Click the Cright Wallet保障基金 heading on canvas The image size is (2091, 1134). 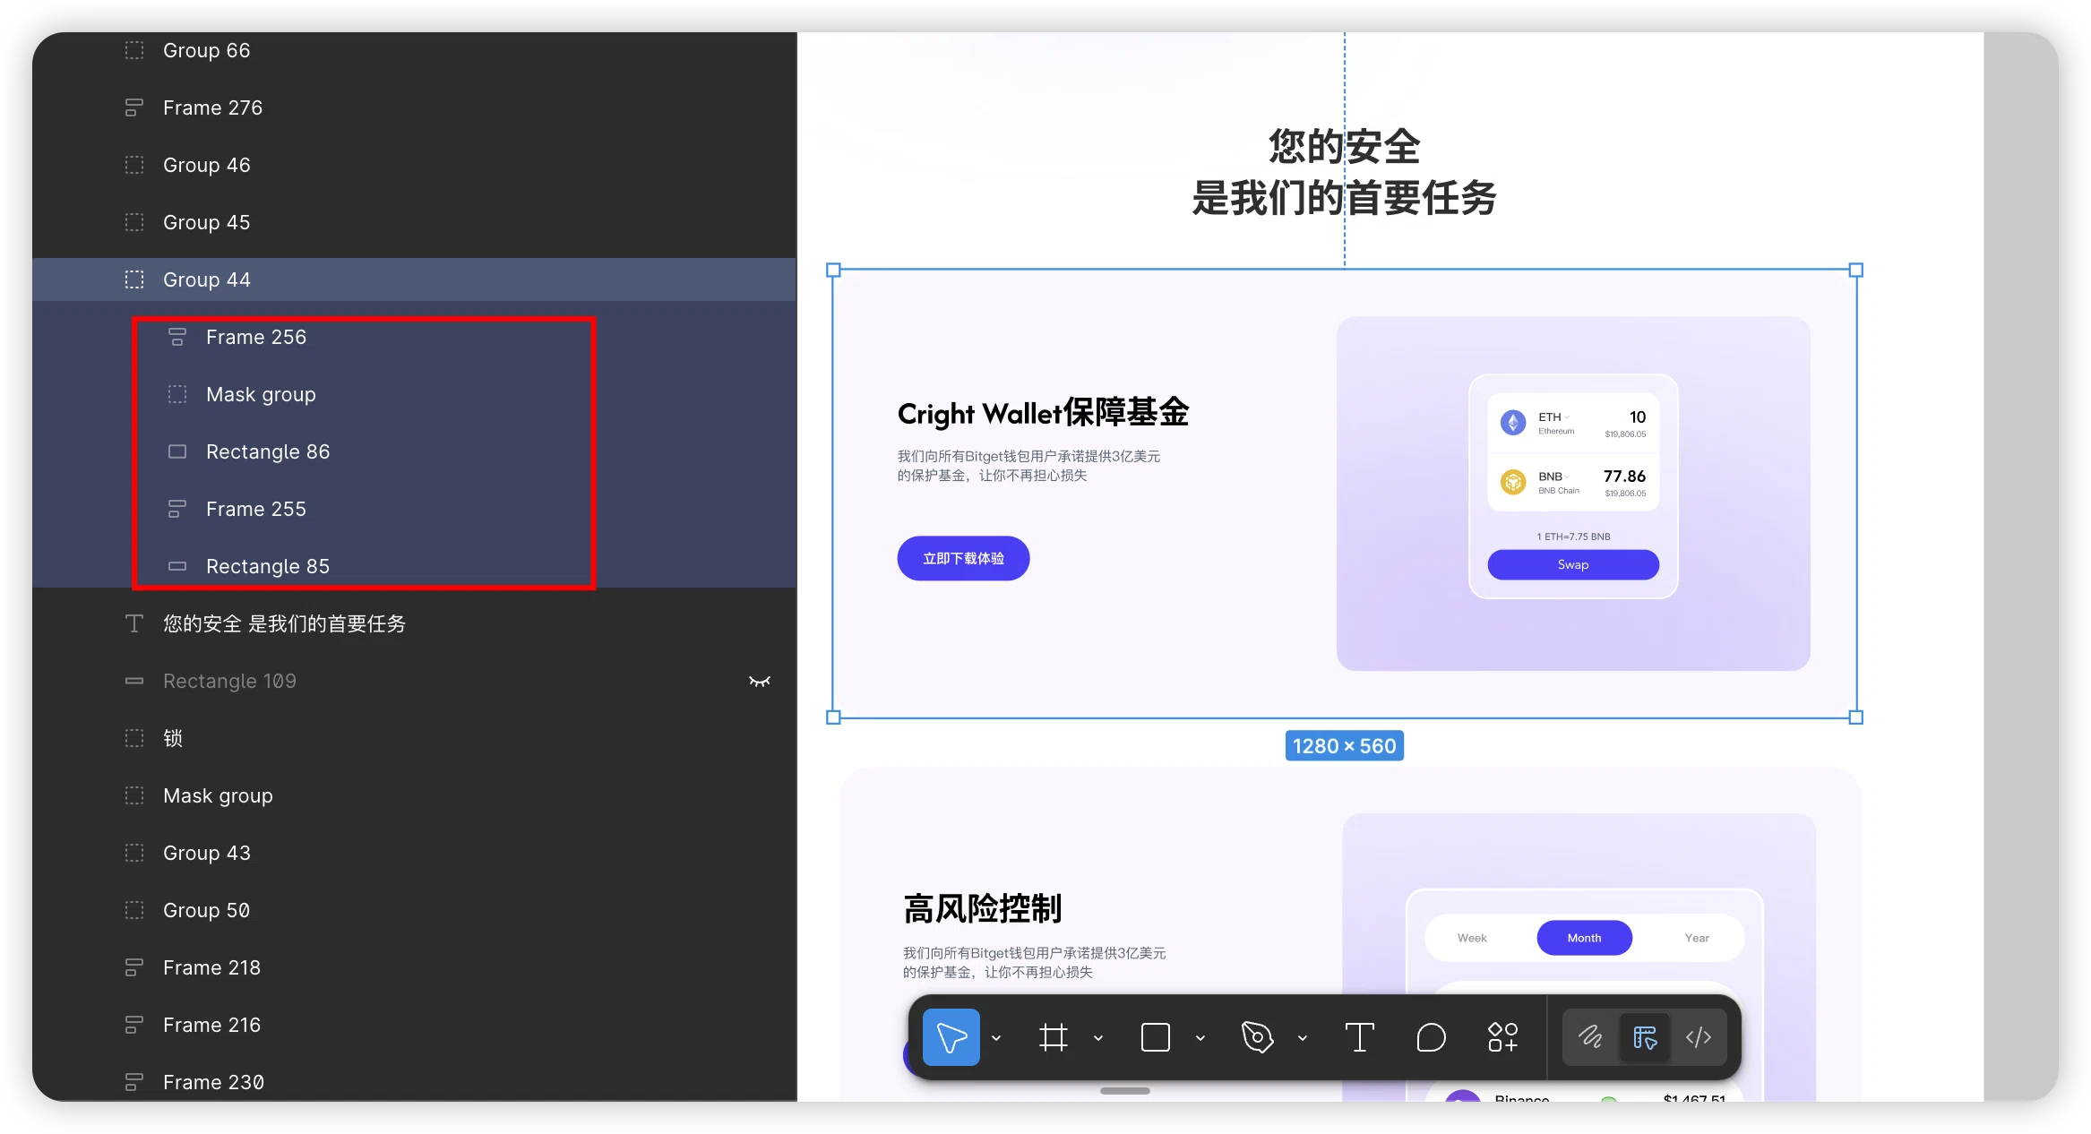point(1044,413)
